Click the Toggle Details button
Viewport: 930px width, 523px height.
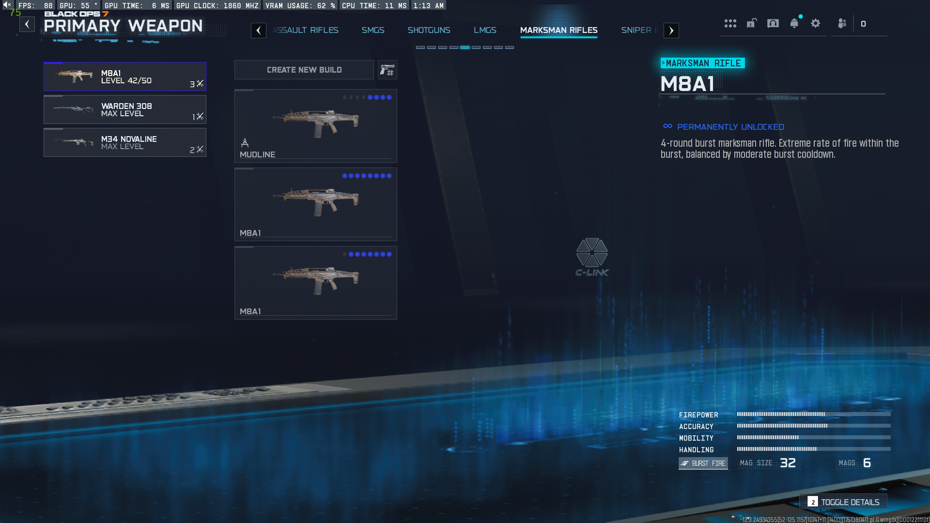pyautogui.click(x=843, y=502)
